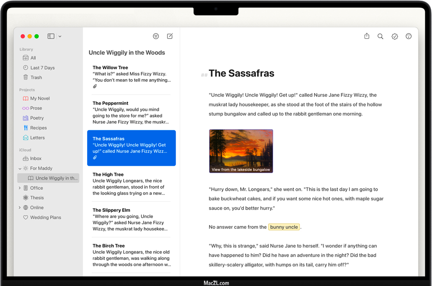Screen dimensions: 432x286
Task: Click the highlighted bunny uncle annotation
Action: (284, 227)
